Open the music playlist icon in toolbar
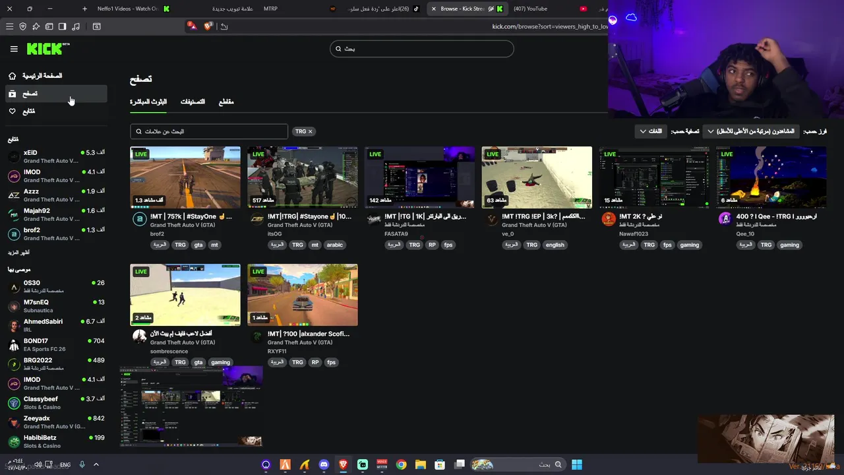This screenshot has height=475, width=844. click(76, 26)
